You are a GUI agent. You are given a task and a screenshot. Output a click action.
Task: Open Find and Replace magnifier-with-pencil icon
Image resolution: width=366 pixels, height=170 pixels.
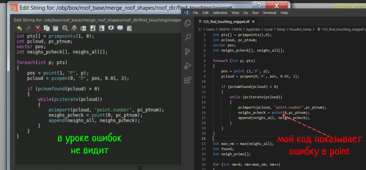point(74,28)
